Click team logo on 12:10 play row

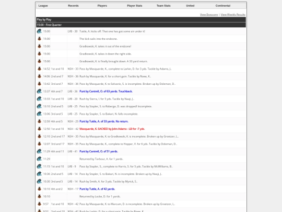point(39,137)
